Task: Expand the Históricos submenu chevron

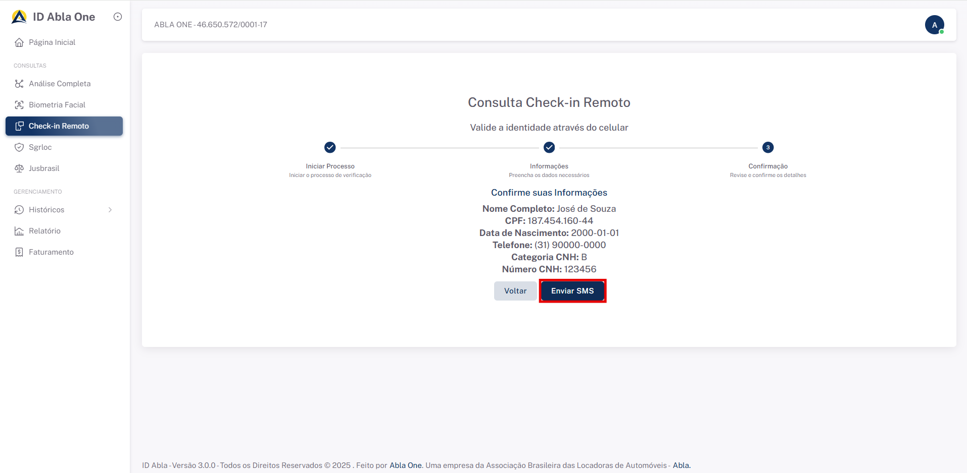Action: 110,210
